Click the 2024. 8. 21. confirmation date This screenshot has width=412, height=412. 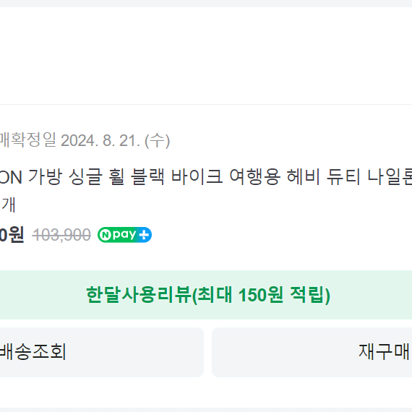tap(100, 141)
